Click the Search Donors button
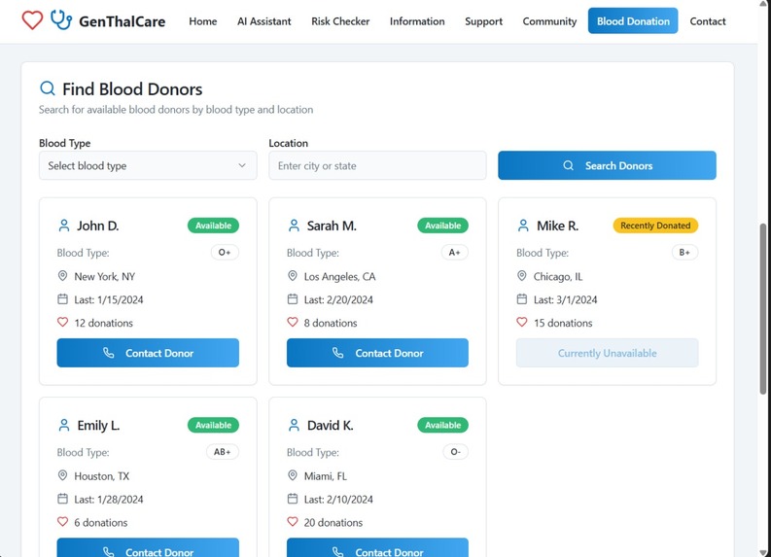Viewport: 771px width, 557px height. (x=607, y=165)
